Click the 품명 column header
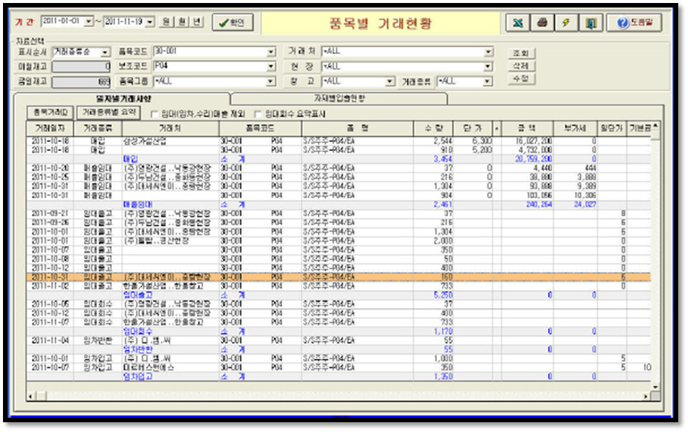 pos(358,128)
